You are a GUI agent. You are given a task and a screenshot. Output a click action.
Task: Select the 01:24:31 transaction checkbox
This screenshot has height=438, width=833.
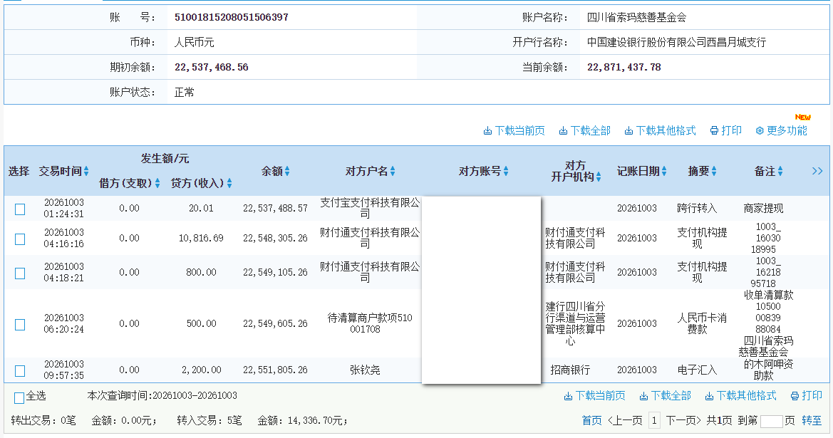coord(20,209)
